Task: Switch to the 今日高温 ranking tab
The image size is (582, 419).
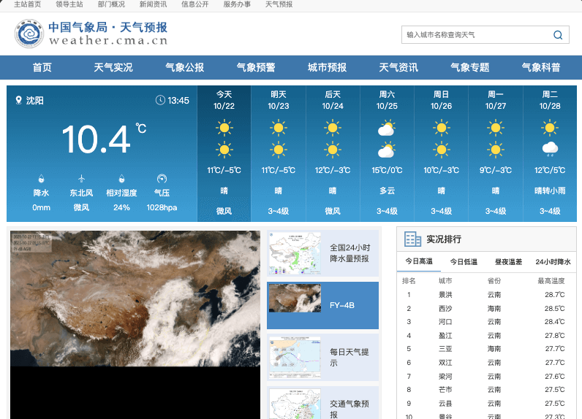Action: pos(419,261)
